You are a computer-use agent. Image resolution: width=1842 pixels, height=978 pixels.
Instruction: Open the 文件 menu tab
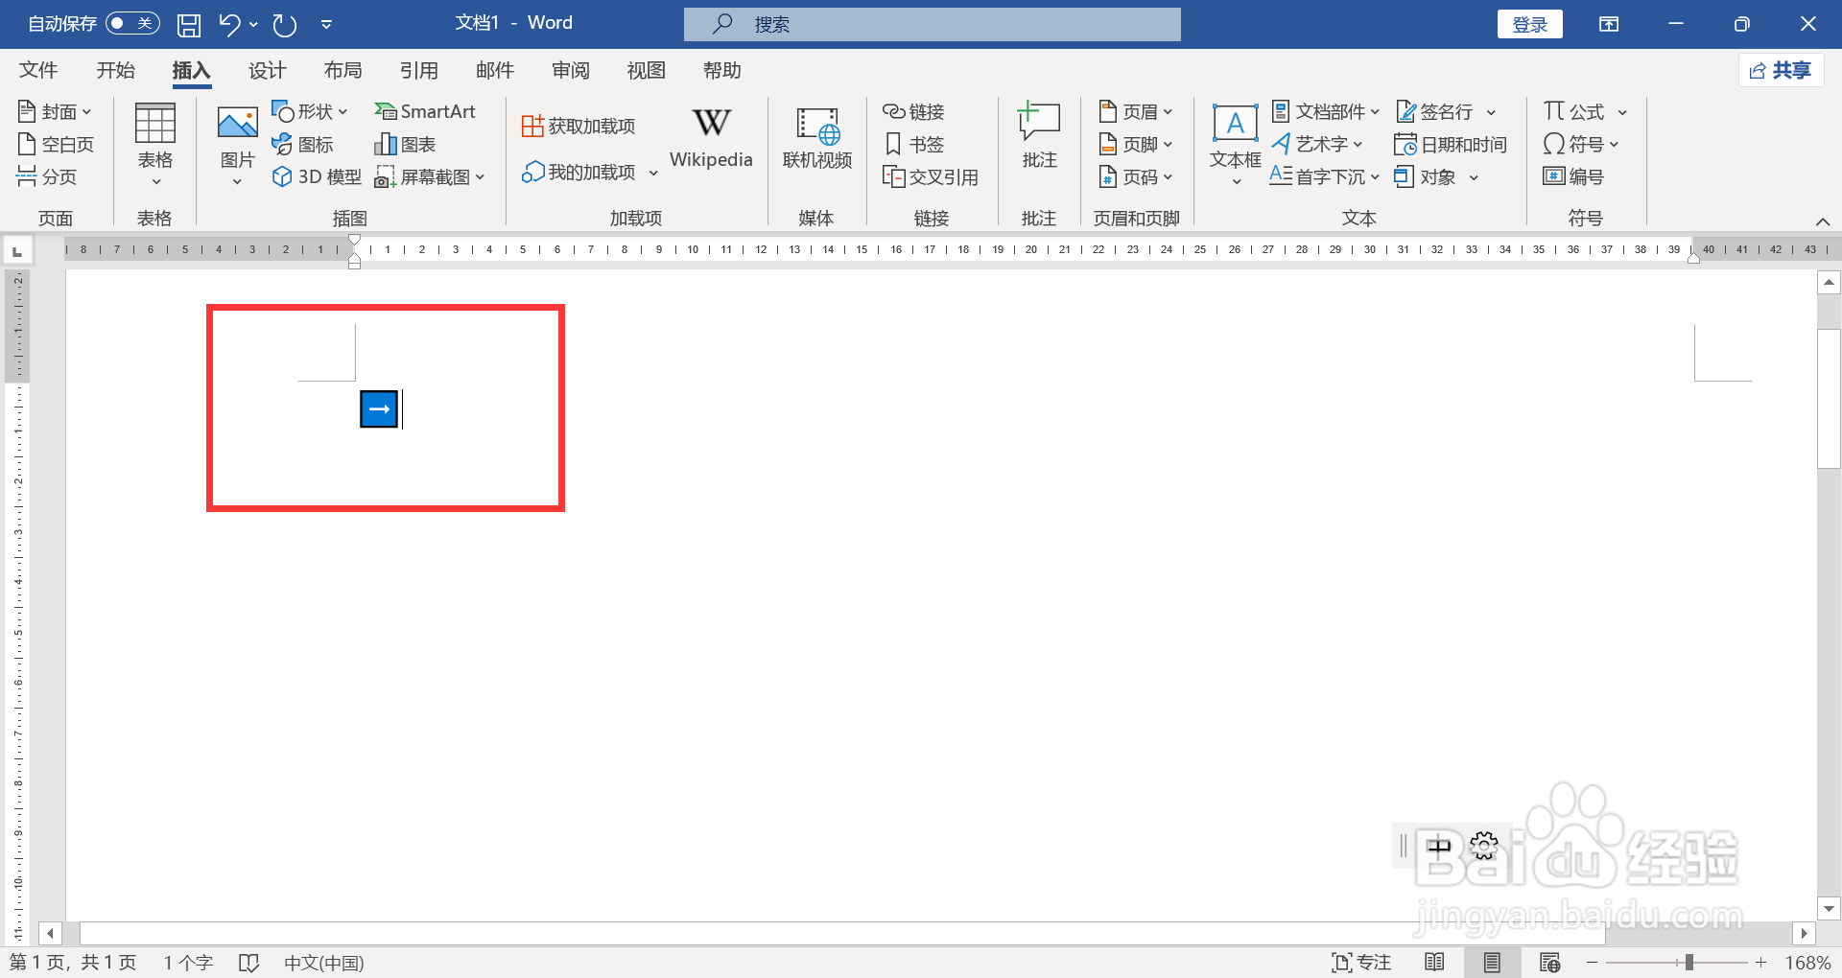coord(38,70)
